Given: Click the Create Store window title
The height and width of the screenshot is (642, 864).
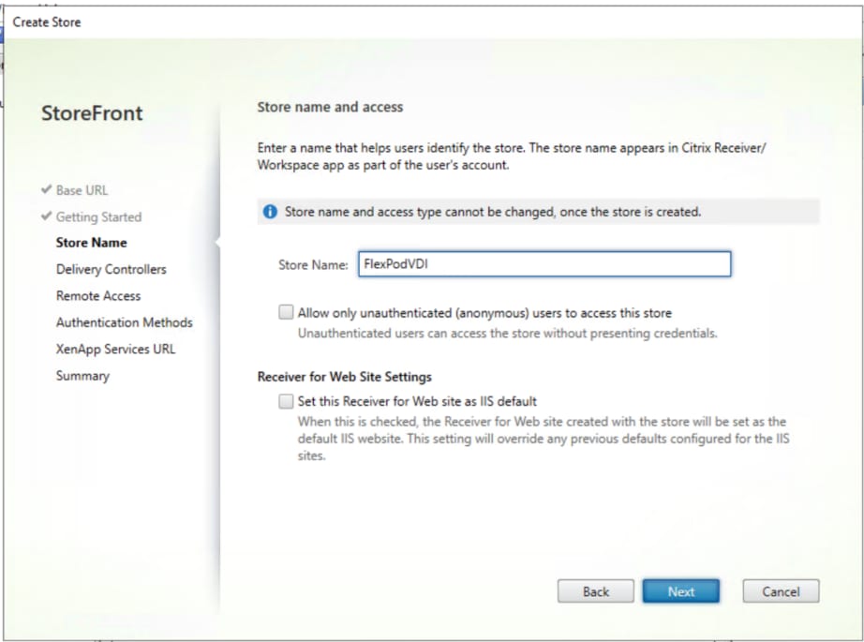Looking at the screenshot, I should click(47, 22).
